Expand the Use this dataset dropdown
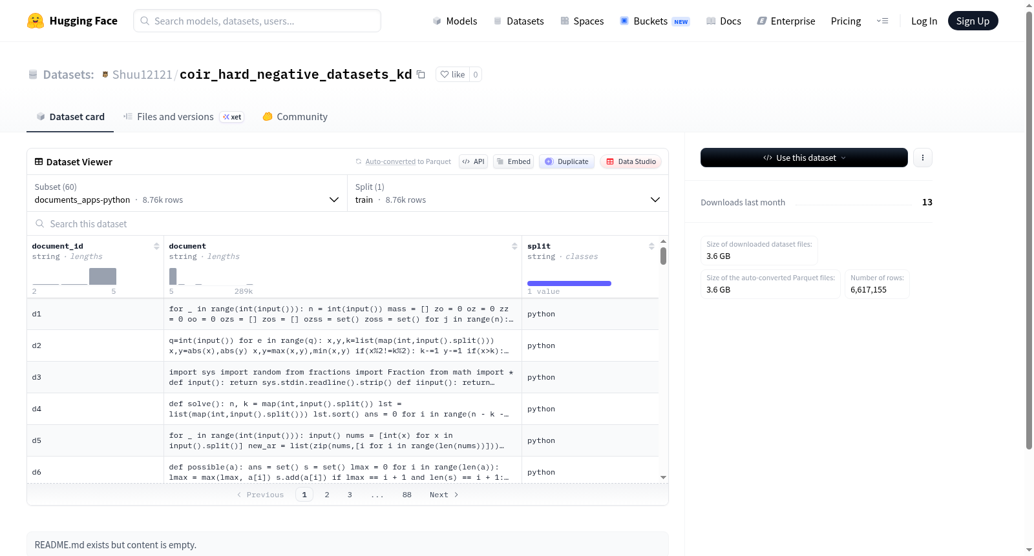 coord(804,158)
